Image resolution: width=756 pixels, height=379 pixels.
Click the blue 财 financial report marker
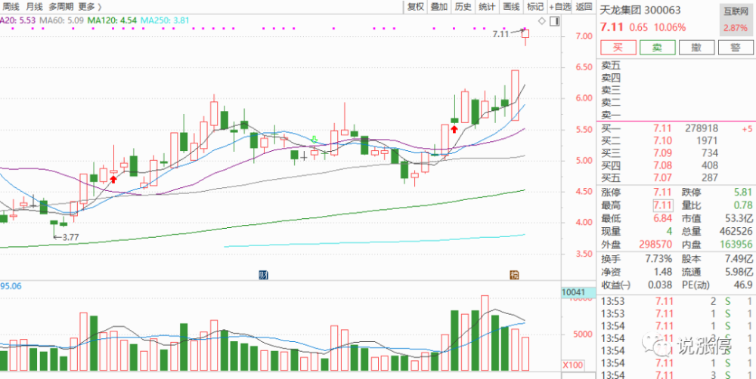[x=264, y=276]
